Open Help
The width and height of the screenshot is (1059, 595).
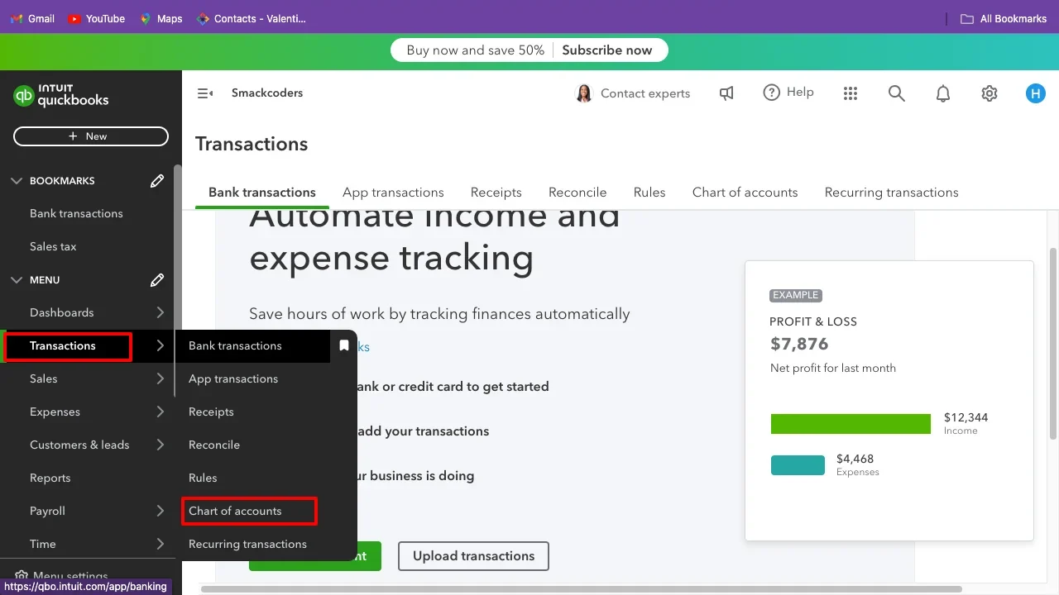(x=788, y=93)
